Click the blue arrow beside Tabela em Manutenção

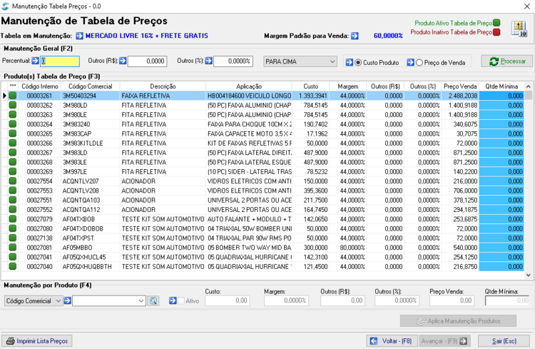click(80, 36)
